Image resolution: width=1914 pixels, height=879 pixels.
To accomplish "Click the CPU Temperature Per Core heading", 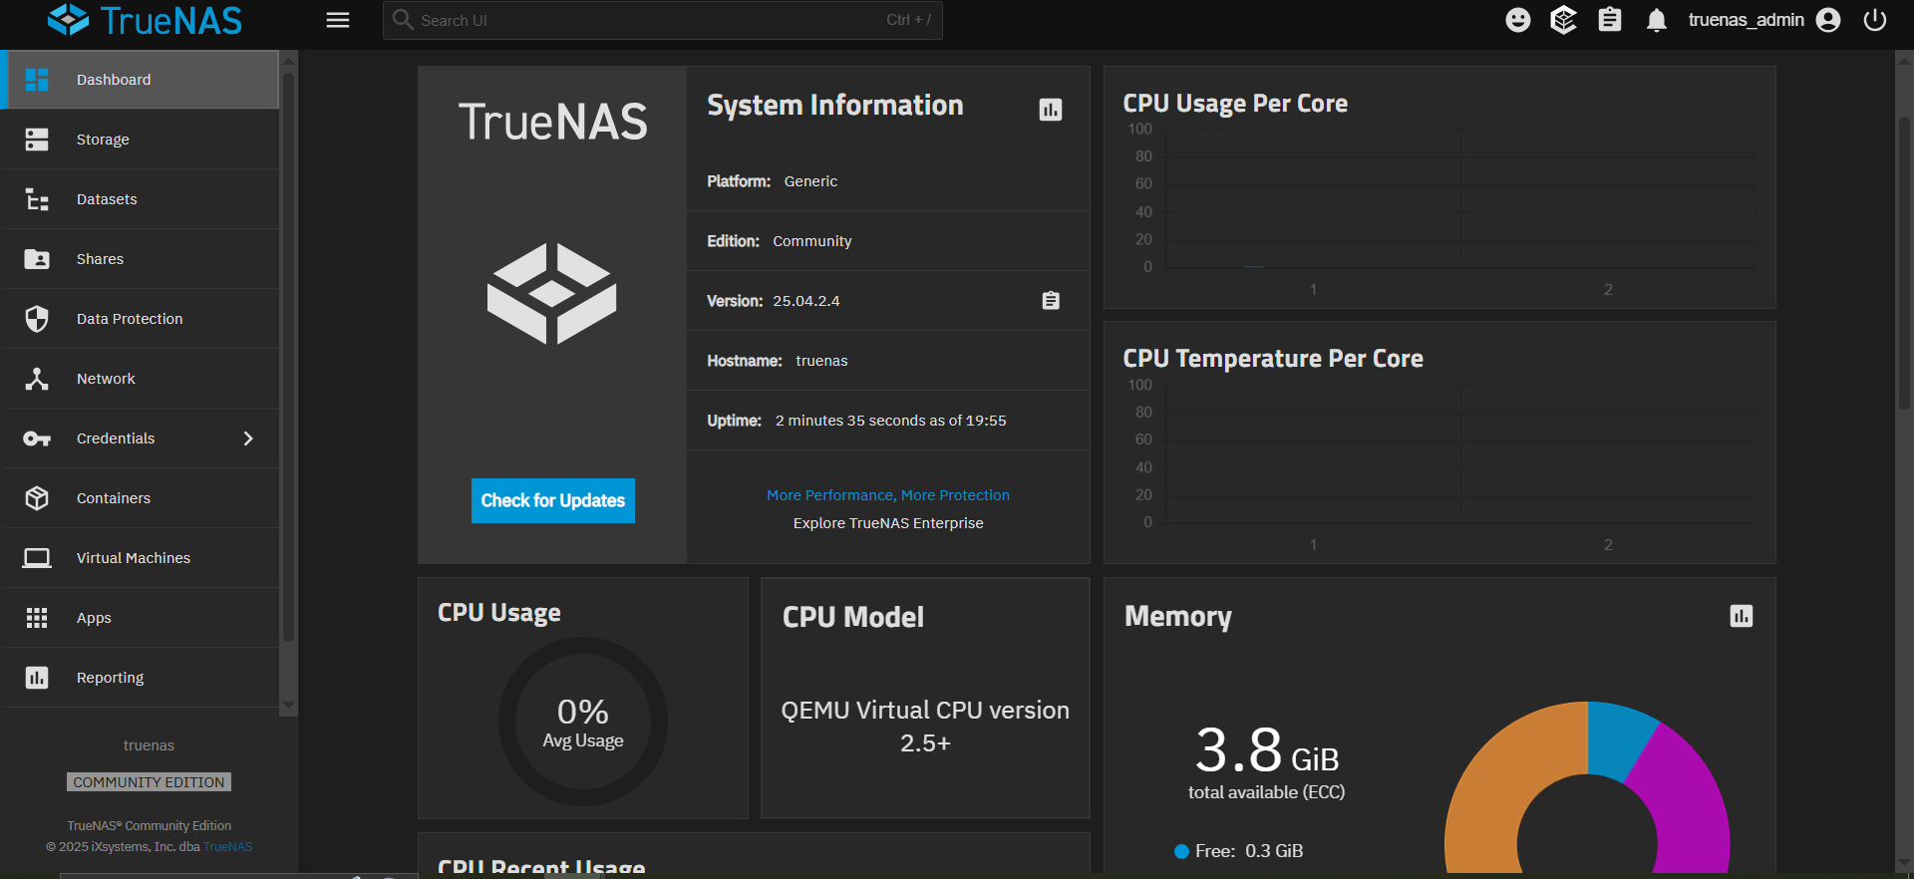I will [1273, 359].
